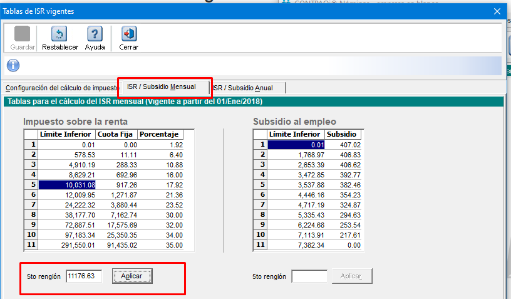Click the 5to renglón field showing 11176.63

[84, 276]
